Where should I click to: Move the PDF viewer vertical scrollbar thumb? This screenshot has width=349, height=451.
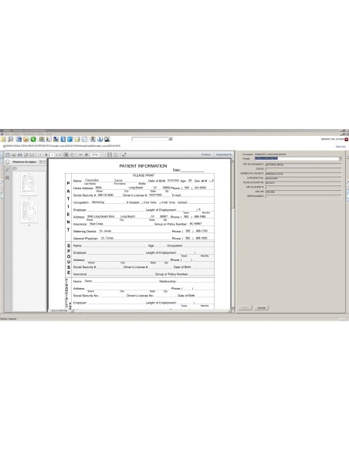(x=232, y=185)
